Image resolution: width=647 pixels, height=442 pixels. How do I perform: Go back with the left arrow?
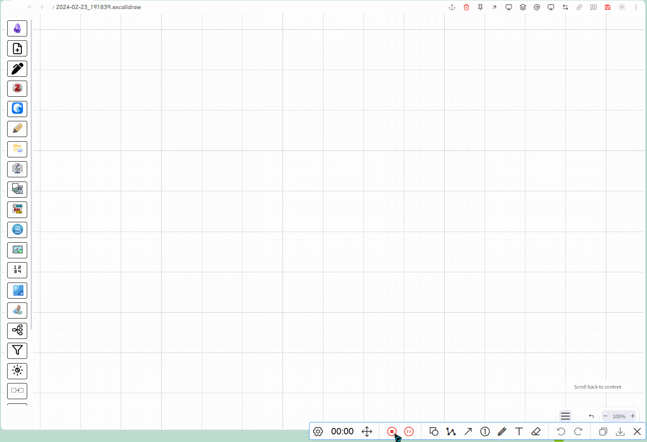[x=30, y=7]
